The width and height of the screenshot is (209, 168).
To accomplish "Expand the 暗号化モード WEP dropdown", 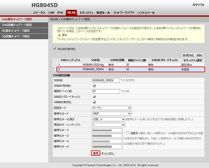I will tap(111, 113).
